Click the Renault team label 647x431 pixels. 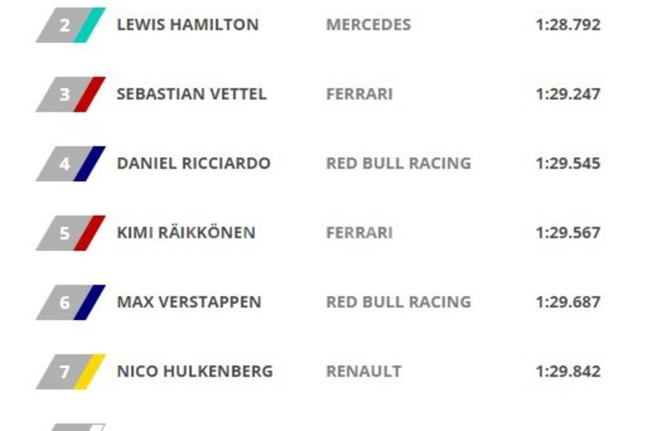coord(364,372)
